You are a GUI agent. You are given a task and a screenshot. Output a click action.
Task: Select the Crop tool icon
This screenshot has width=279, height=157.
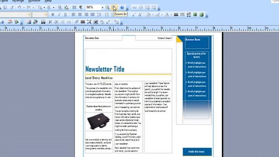(76, 22)
